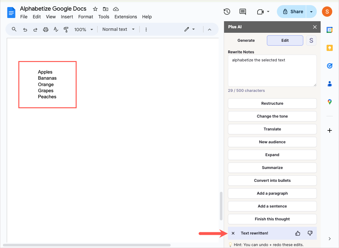The image size is (339, 248).
Task: Redo the last edit
Action: (35, 30)
